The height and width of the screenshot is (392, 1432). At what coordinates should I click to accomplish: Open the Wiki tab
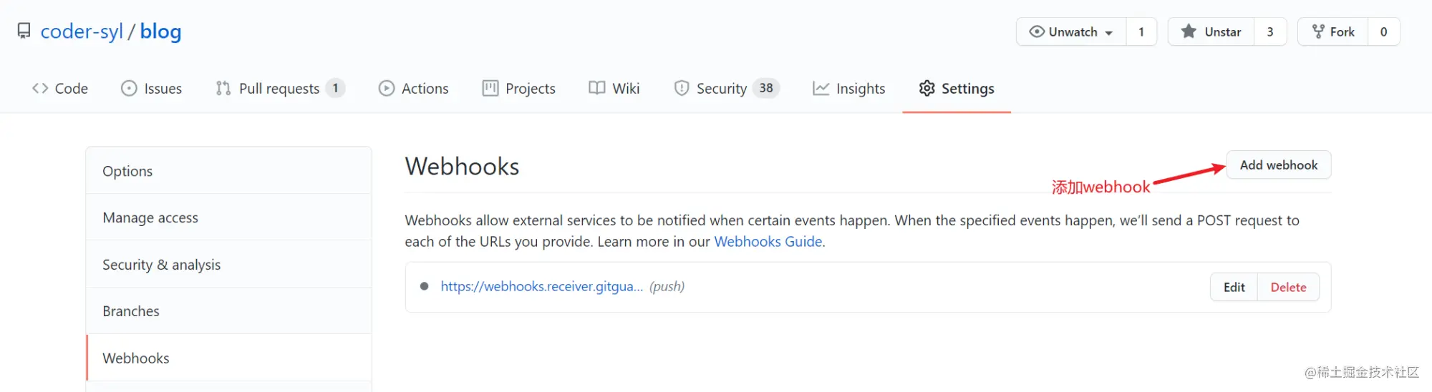coord(614,89)
